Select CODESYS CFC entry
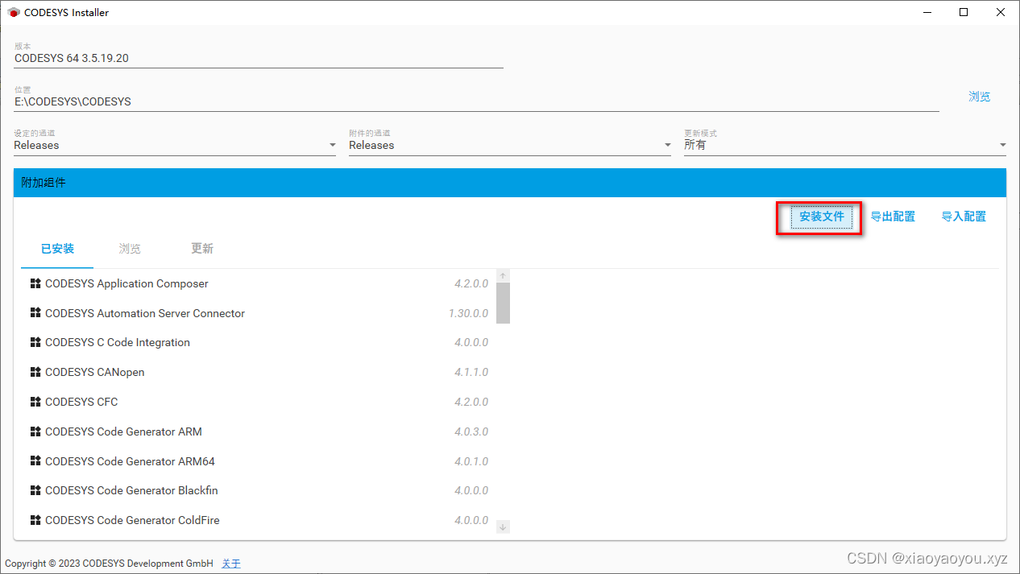The image size is (1020, 574). (x=259, y=402)
